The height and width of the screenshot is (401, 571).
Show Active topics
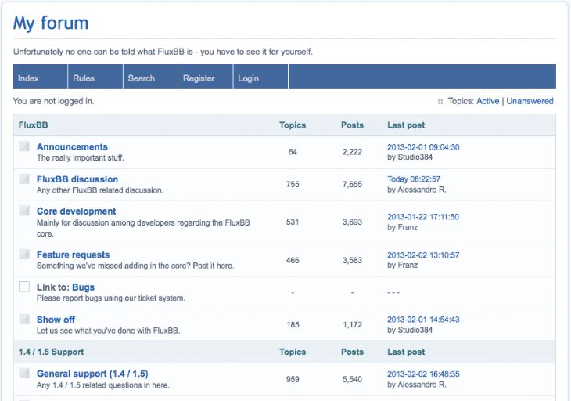[487, 101]
